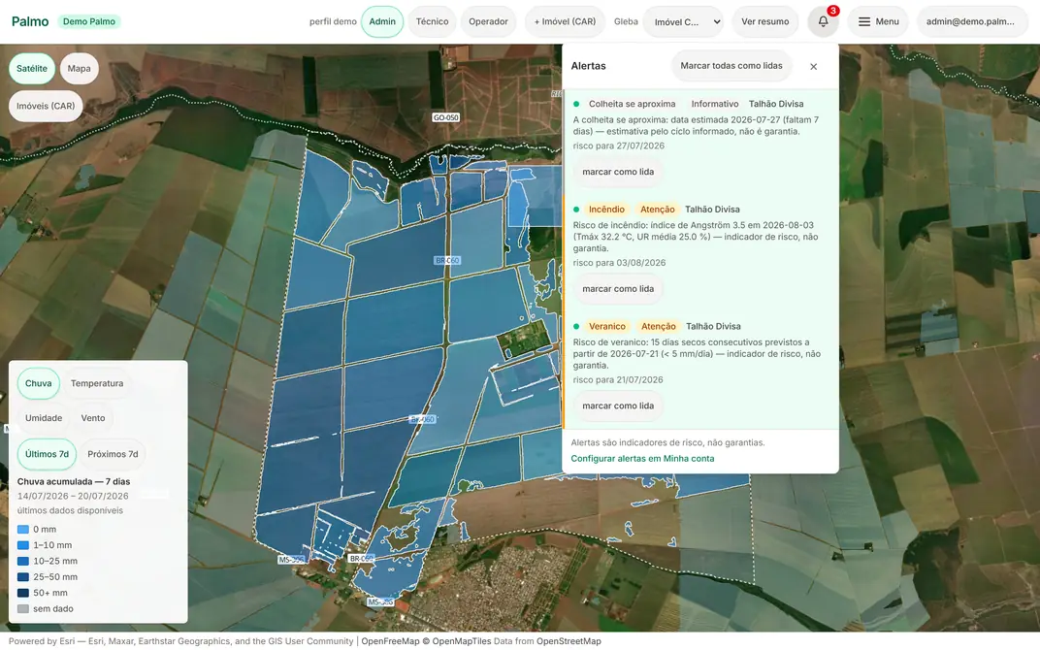Click Talhão Divisa in Colheita alert

[x=776, y=104]
